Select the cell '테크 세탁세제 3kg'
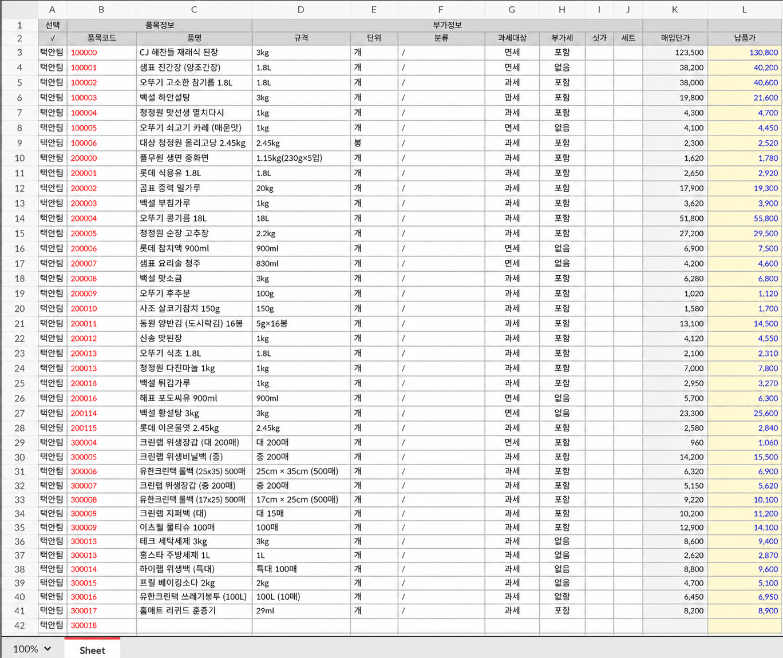 point(194,541)
